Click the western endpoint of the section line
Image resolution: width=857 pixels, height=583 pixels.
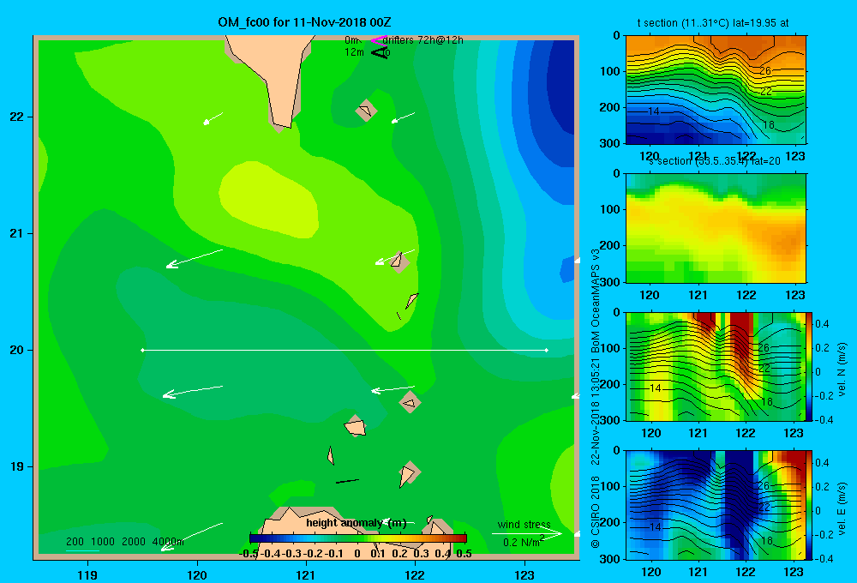(x=142, y=350)
